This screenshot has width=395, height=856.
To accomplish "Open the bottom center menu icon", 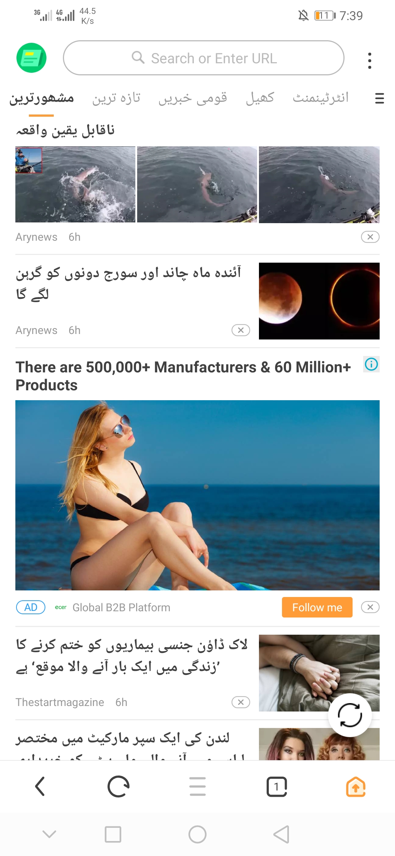I will point(197,786).
